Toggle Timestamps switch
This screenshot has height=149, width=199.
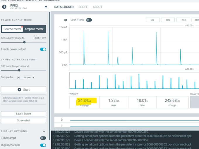43,138
